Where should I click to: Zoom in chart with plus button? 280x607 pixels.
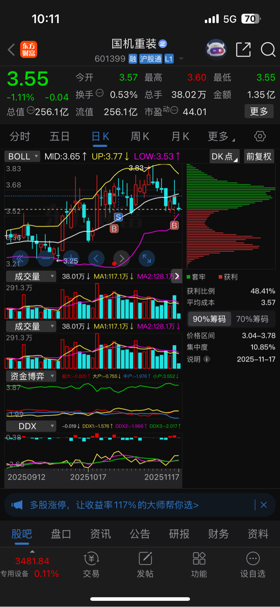[71, 259]
